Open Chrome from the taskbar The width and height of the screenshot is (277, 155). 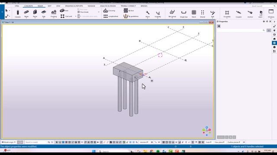(x=151, y=151)
